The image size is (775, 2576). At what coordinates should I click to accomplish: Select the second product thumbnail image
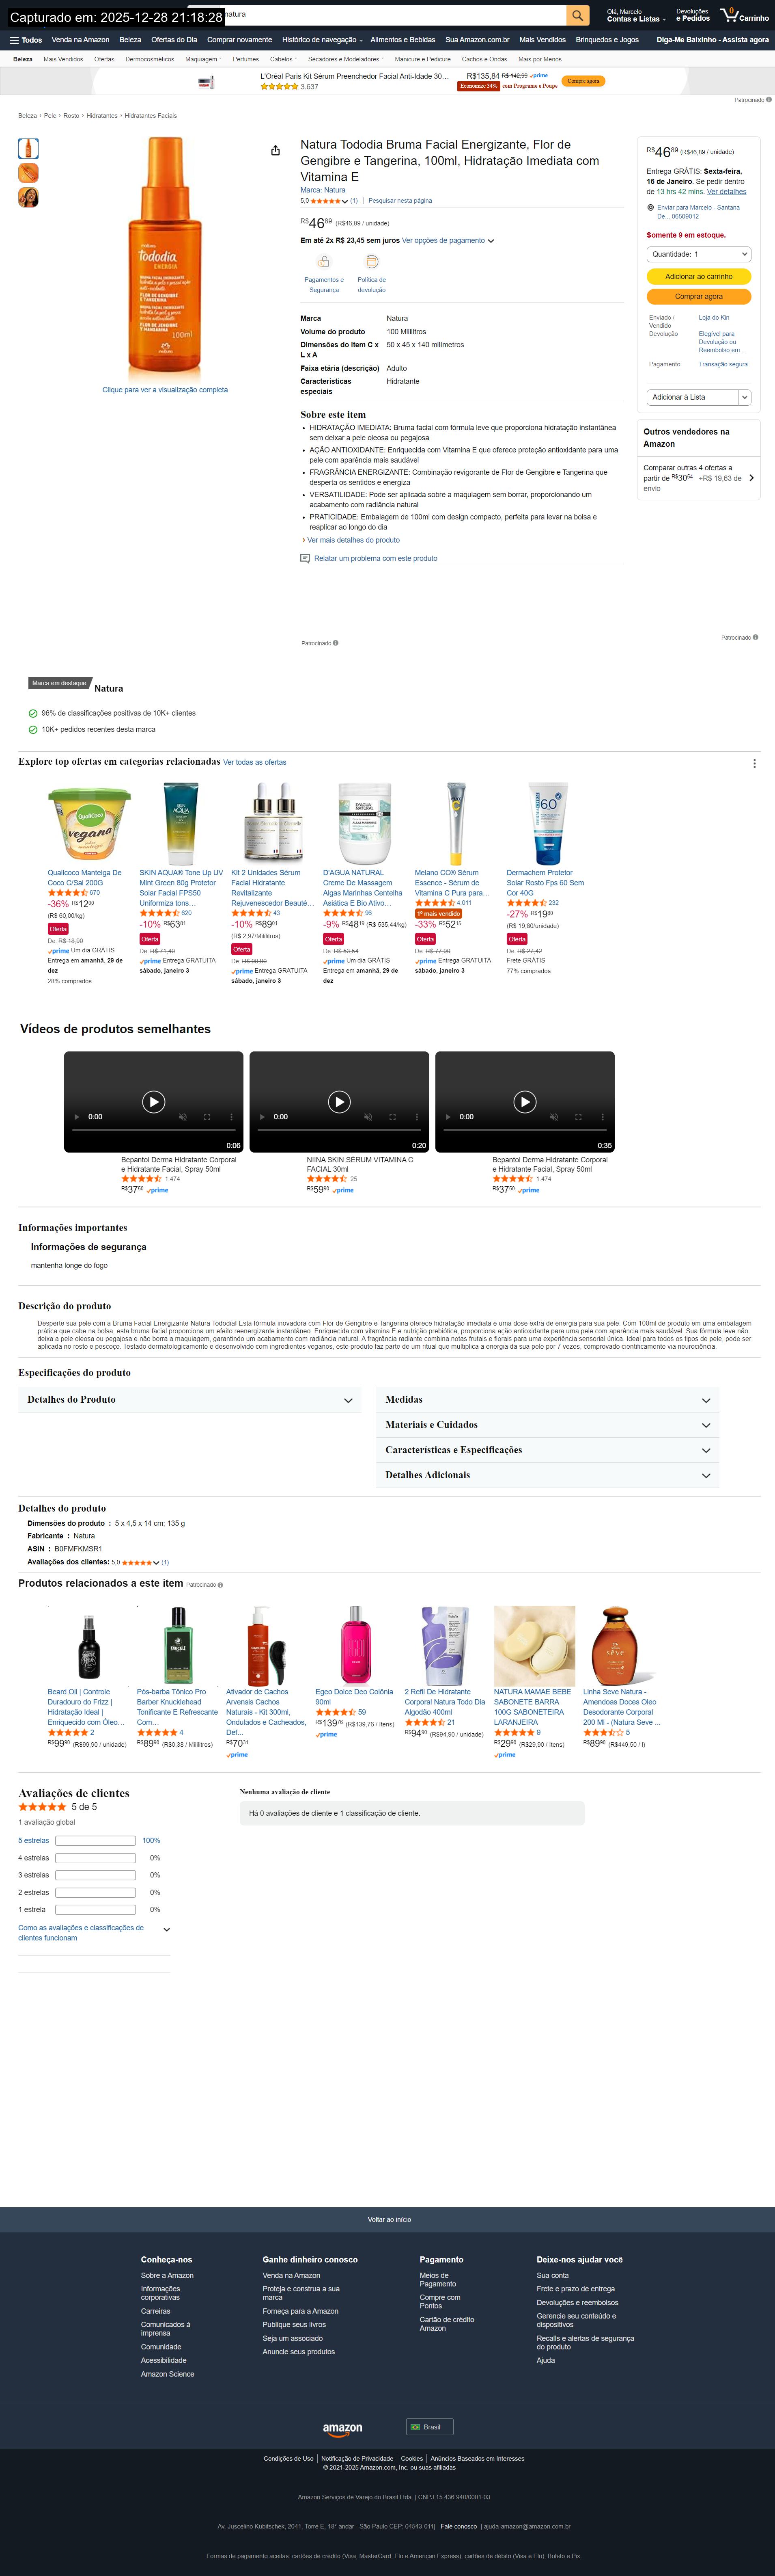coord(29,173)
